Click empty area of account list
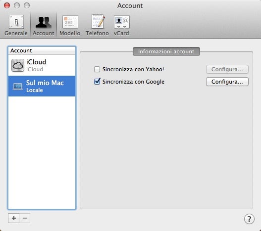Image resolution: width=261 pixels, height=231 pixels. pos(42,152)
